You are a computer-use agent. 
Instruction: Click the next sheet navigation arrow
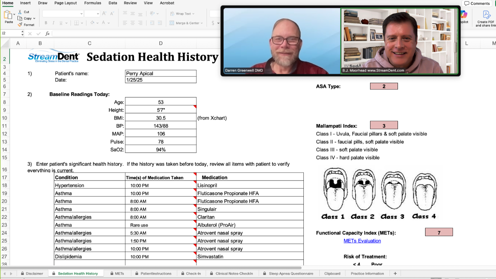[11, 274]
